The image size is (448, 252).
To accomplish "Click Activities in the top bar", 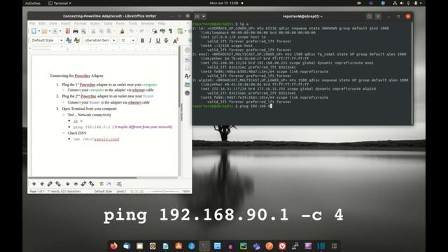I will pyautogui.click(x=33, y=3).
